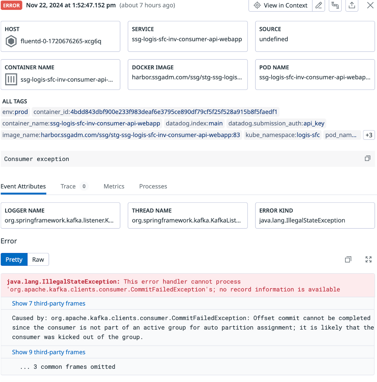Click the pencil edit icon
The image size is (377, 382).
click(x=319, y=5)
